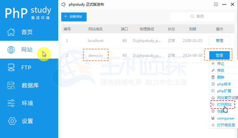Click the home house icon in sidebar

coord(11,32)
